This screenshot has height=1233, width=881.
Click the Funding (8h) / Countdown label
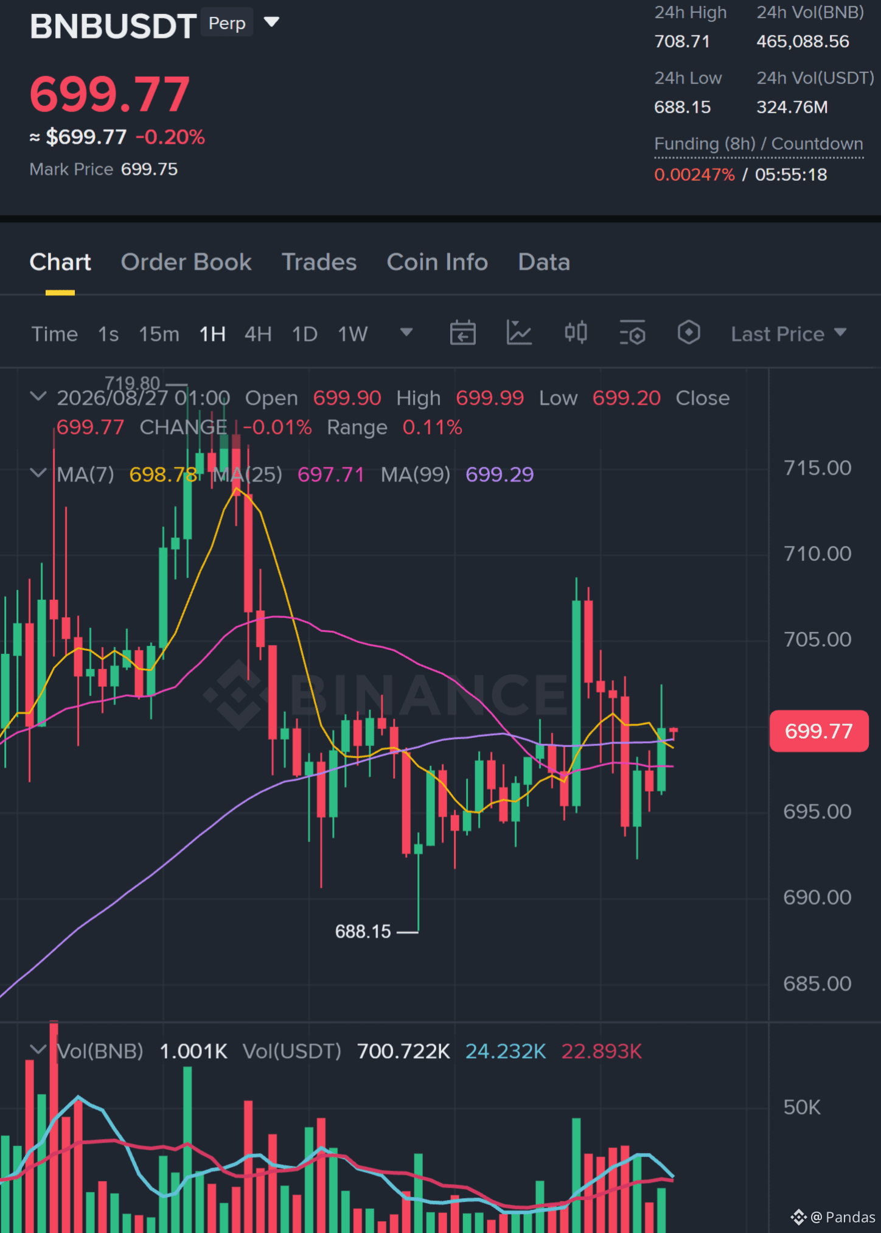(759, 144)
